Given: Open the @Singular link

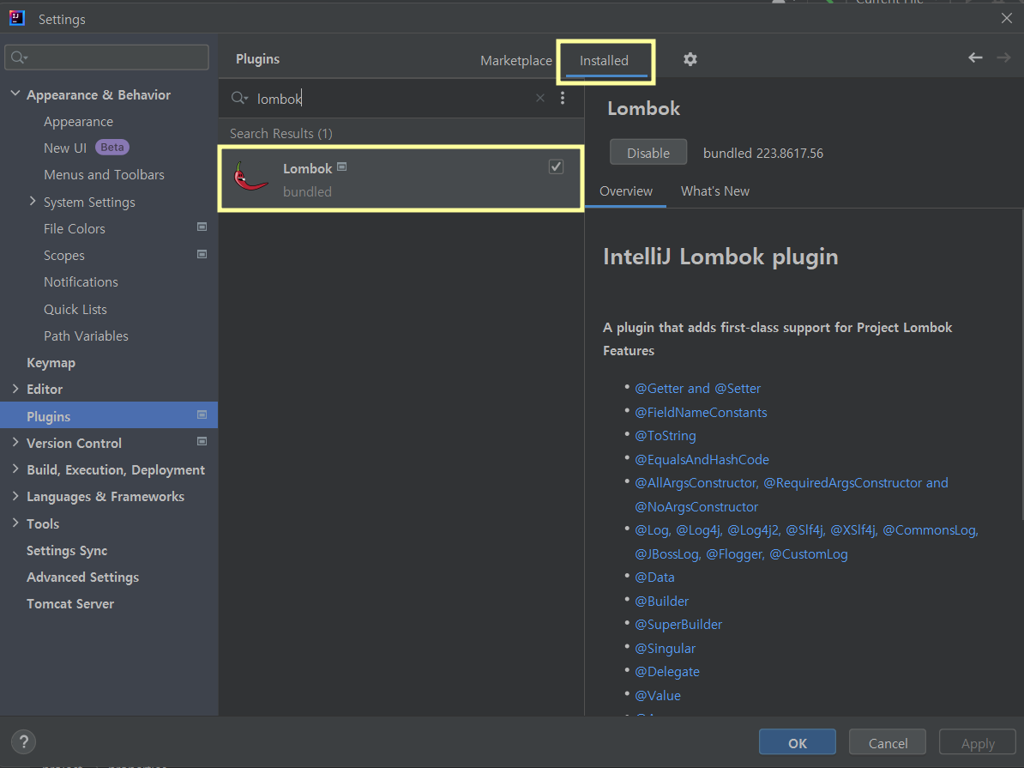Looking at the screenshot, I should pos(665,649).
